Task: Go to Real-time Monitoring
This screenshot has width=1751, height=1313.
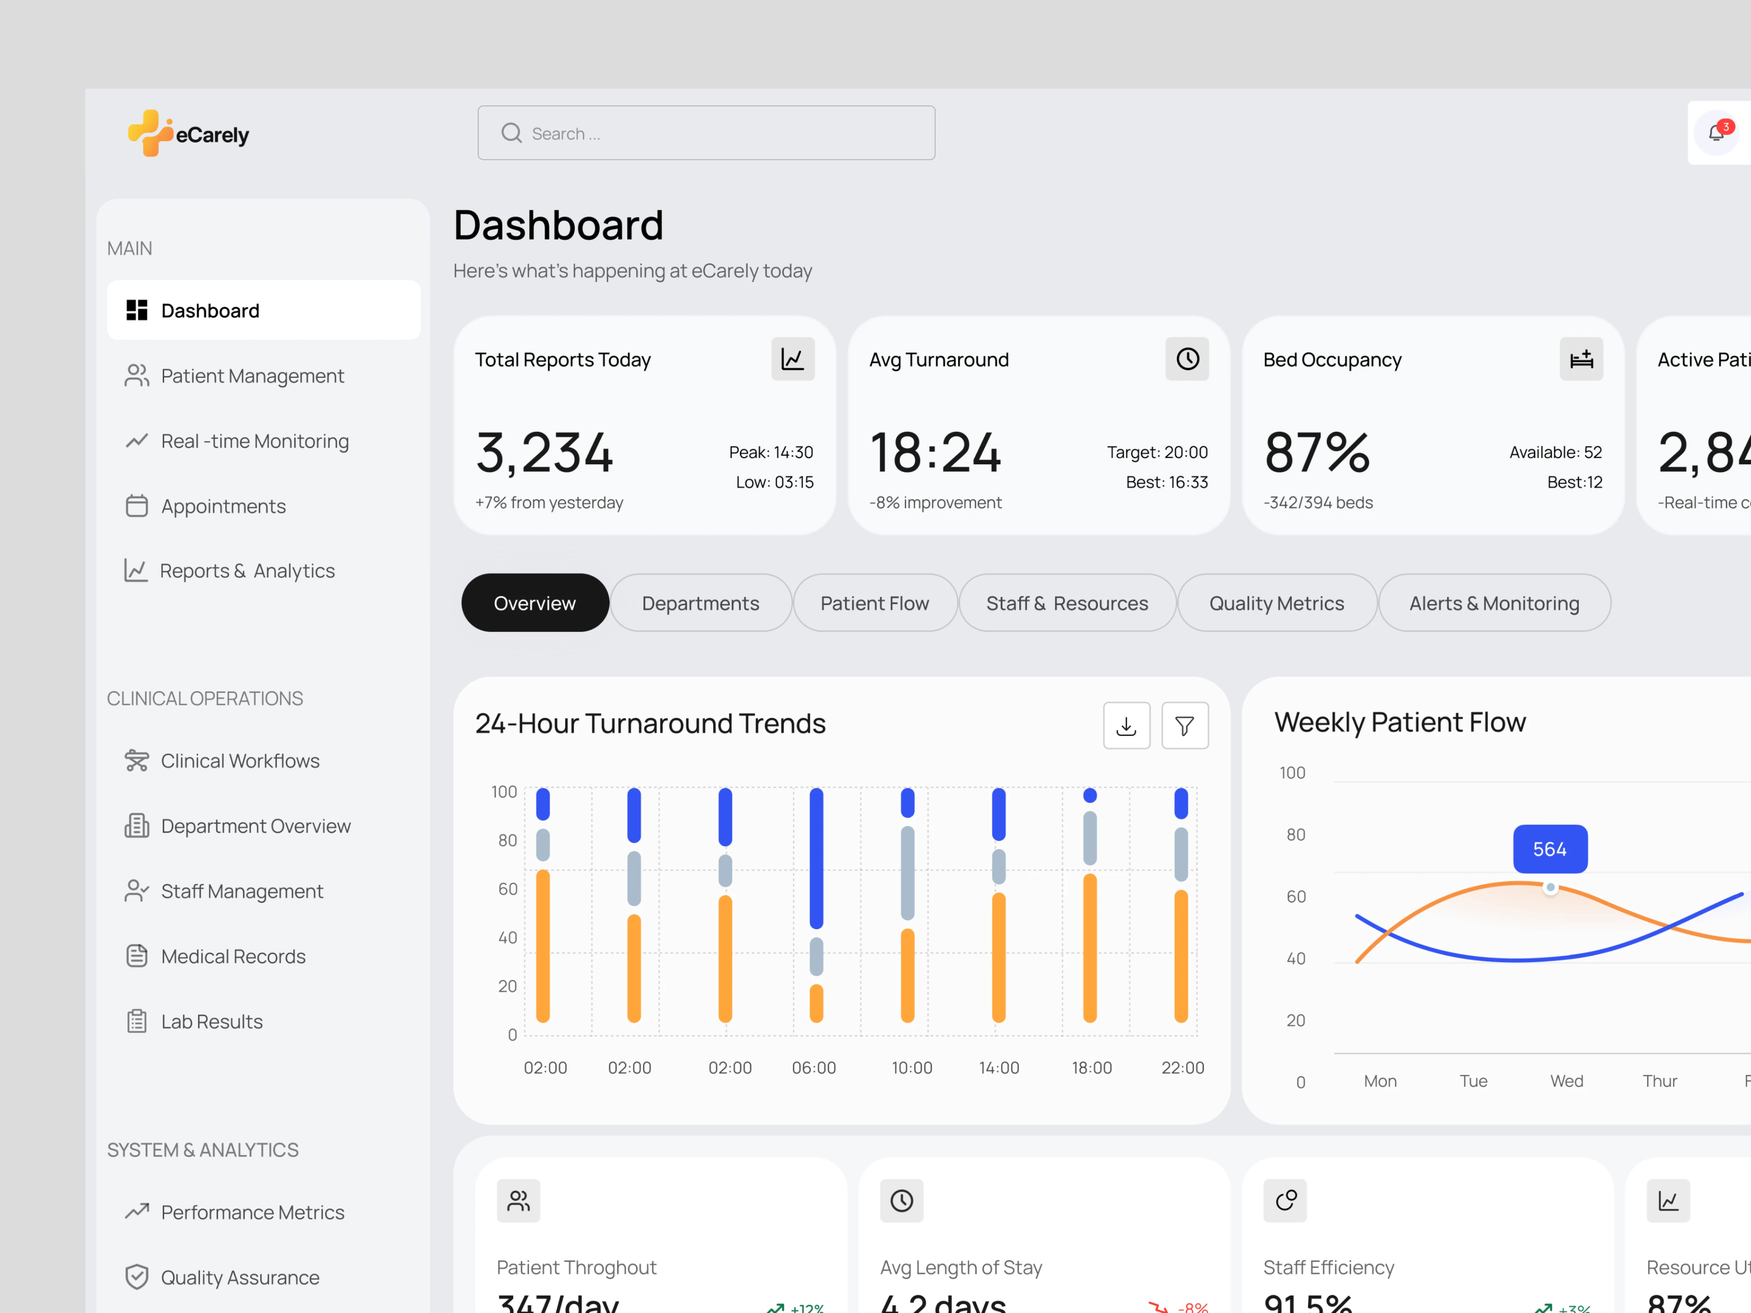Action: tap(254, 441)
